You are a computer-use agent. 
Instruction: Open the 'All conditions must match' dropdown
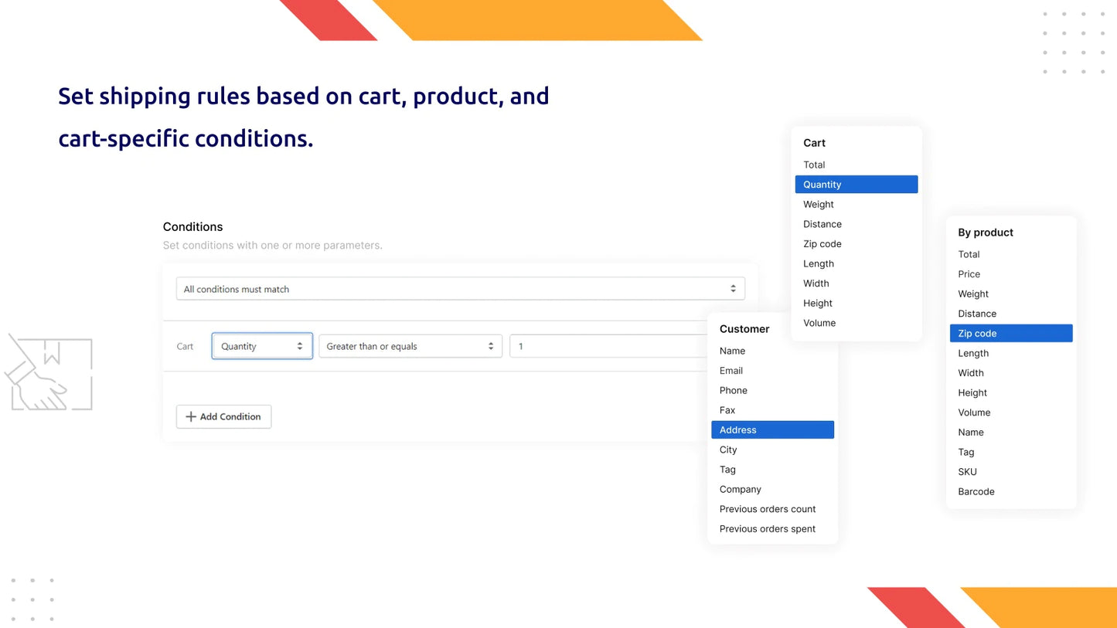[x=460, y=288]
